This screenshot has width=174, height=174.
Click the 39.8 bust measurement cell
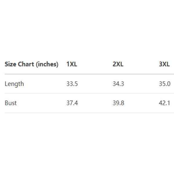(x=118, y=103)
